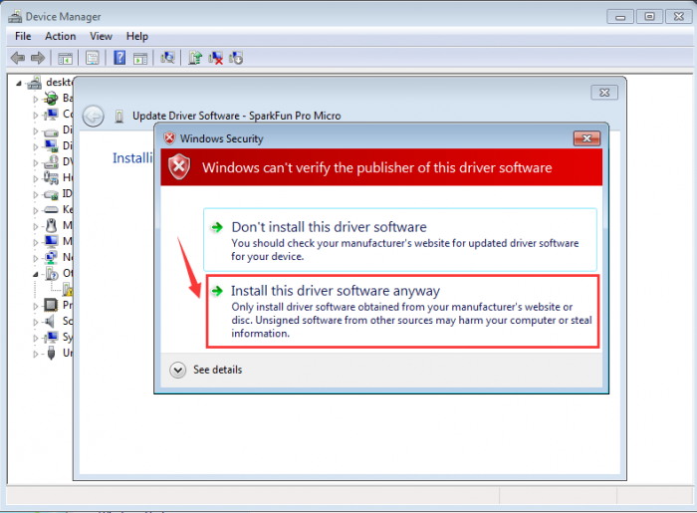Select the Disk drives icon in tree
697x513 pixels.
tap(51, 131)
